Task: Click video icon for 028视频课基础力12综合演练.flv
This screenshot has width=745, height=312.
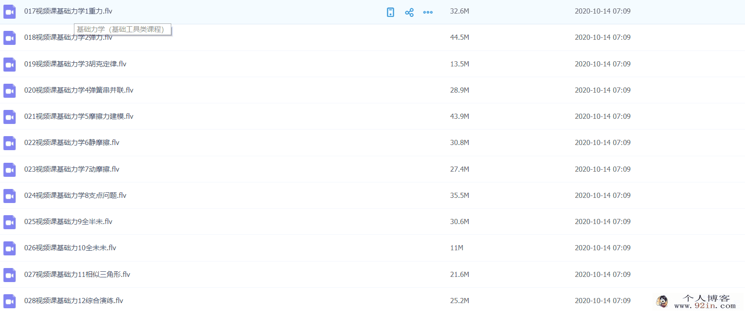Action: coord(9,301)
